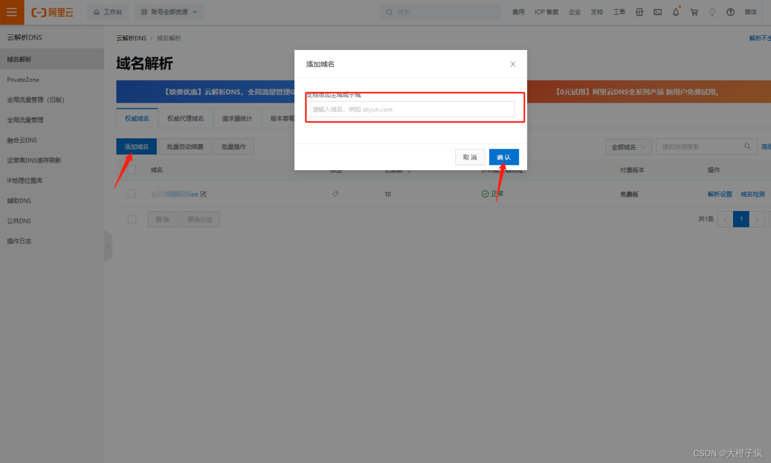
Task: Click the tag icon in the domain row
Action: pyautogui.click(x=336, y=194)
